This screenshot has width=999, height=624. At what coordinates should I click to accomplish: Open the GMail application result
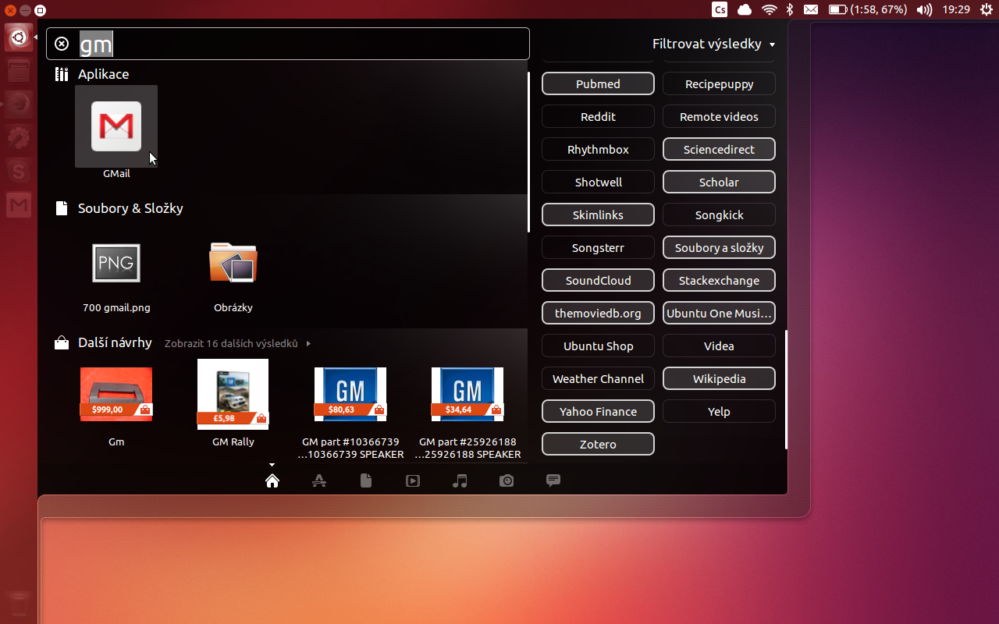tap(116, 126)
